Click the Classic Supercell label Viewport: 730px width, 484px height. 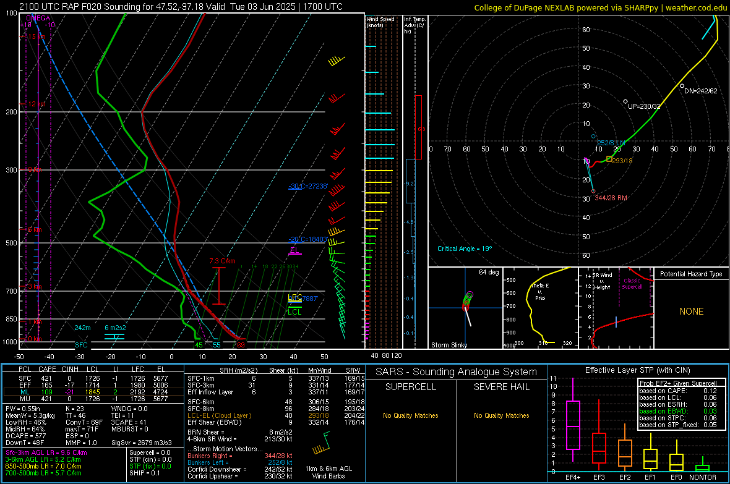click(x=632, y=284)
